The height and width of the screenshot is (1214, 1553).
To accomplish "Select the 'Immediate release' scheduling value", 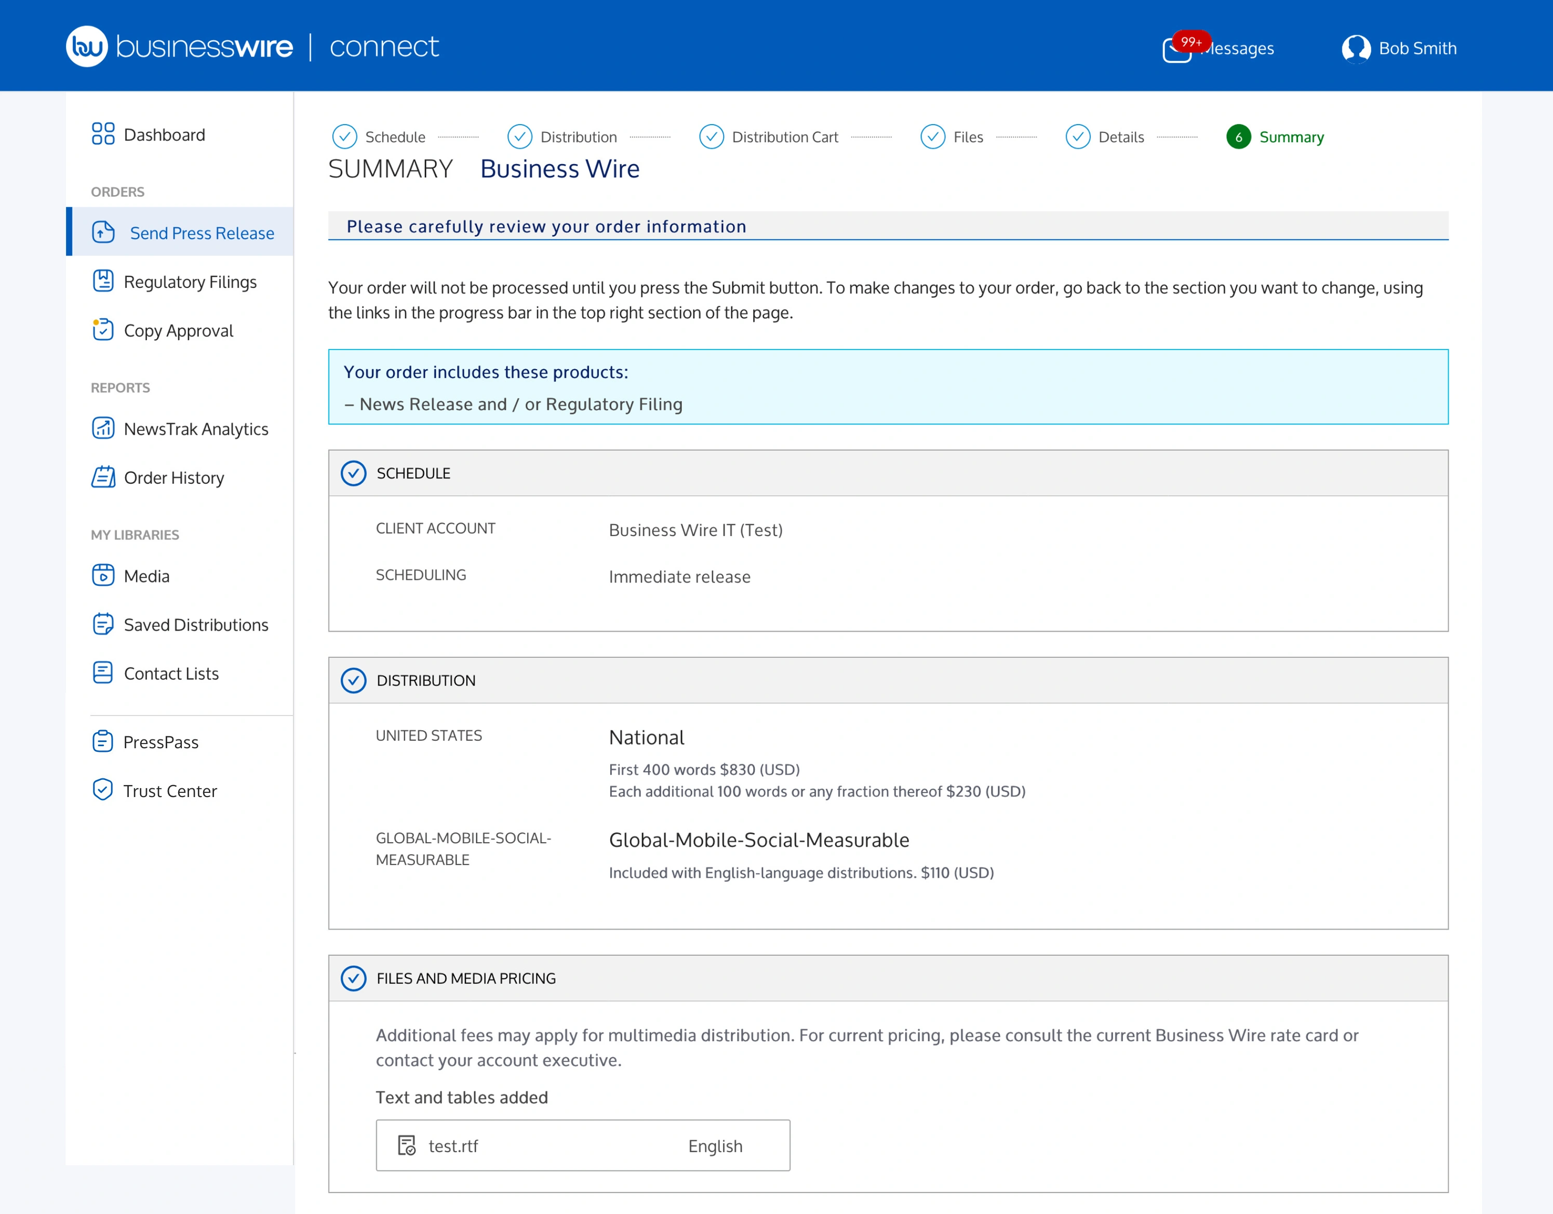I will (679, 576).
